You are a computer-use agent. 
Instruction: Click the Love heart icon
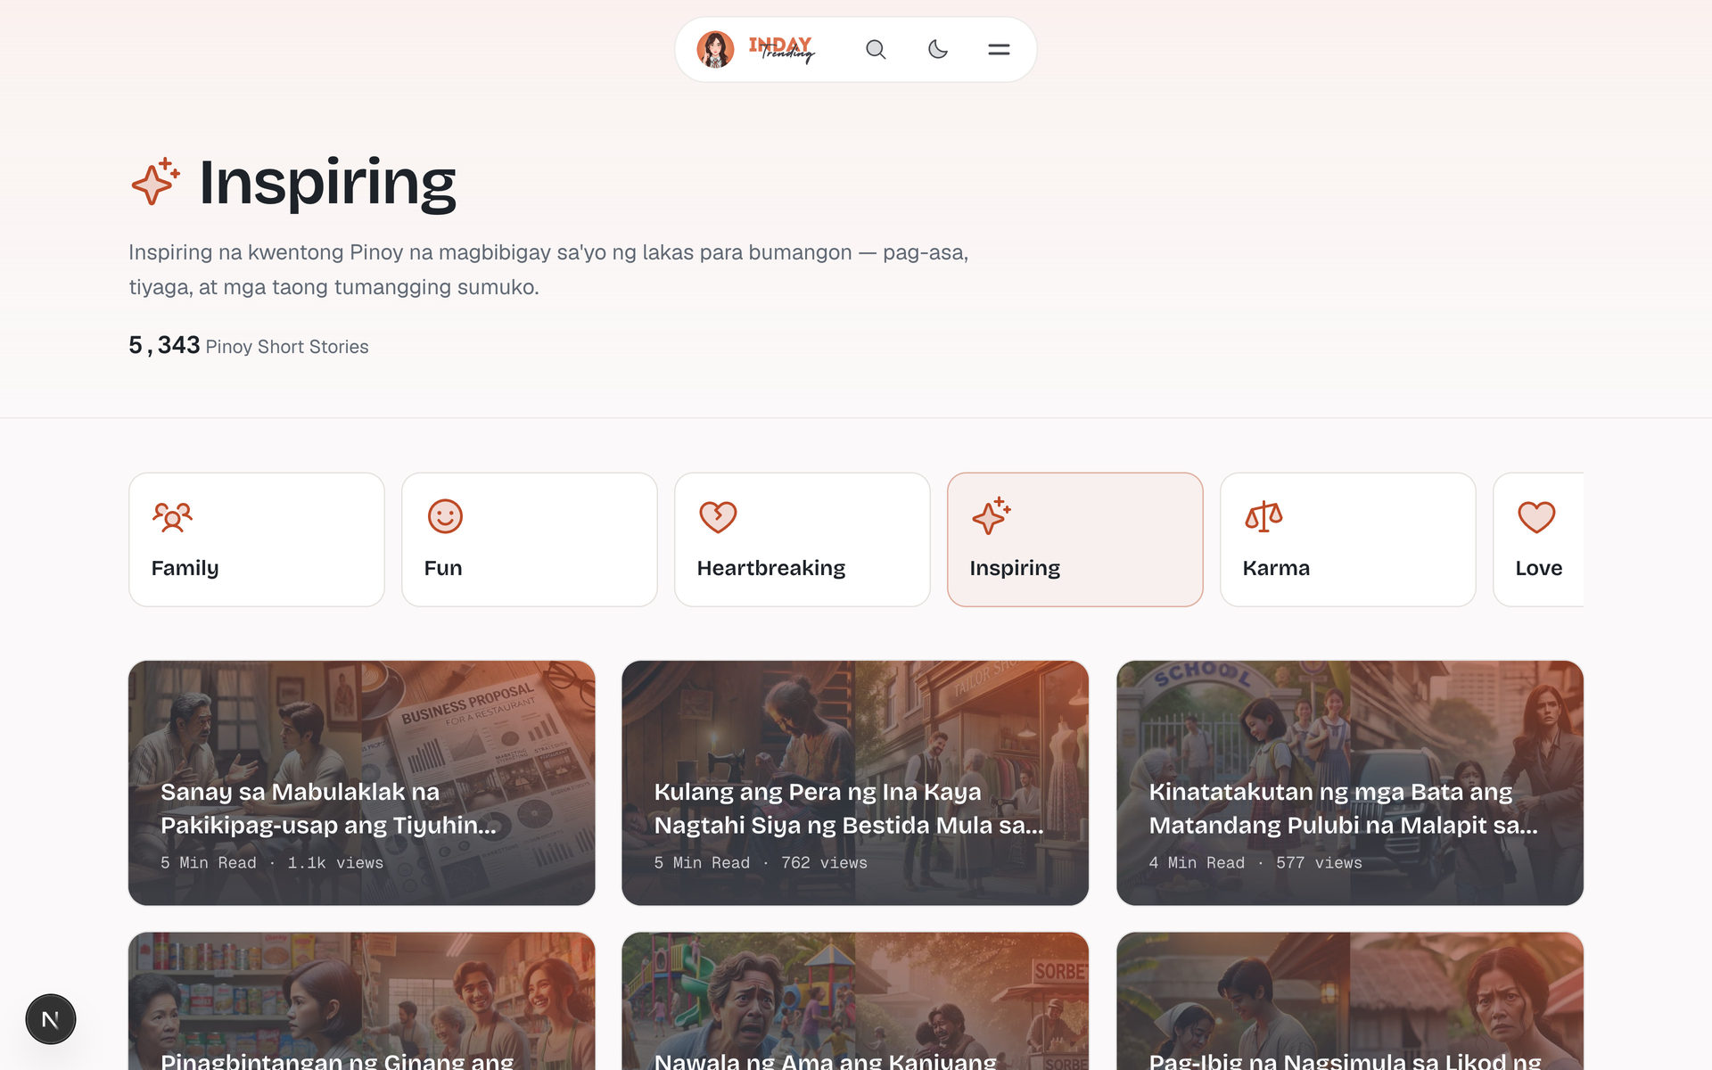[x=1536, y=517]
